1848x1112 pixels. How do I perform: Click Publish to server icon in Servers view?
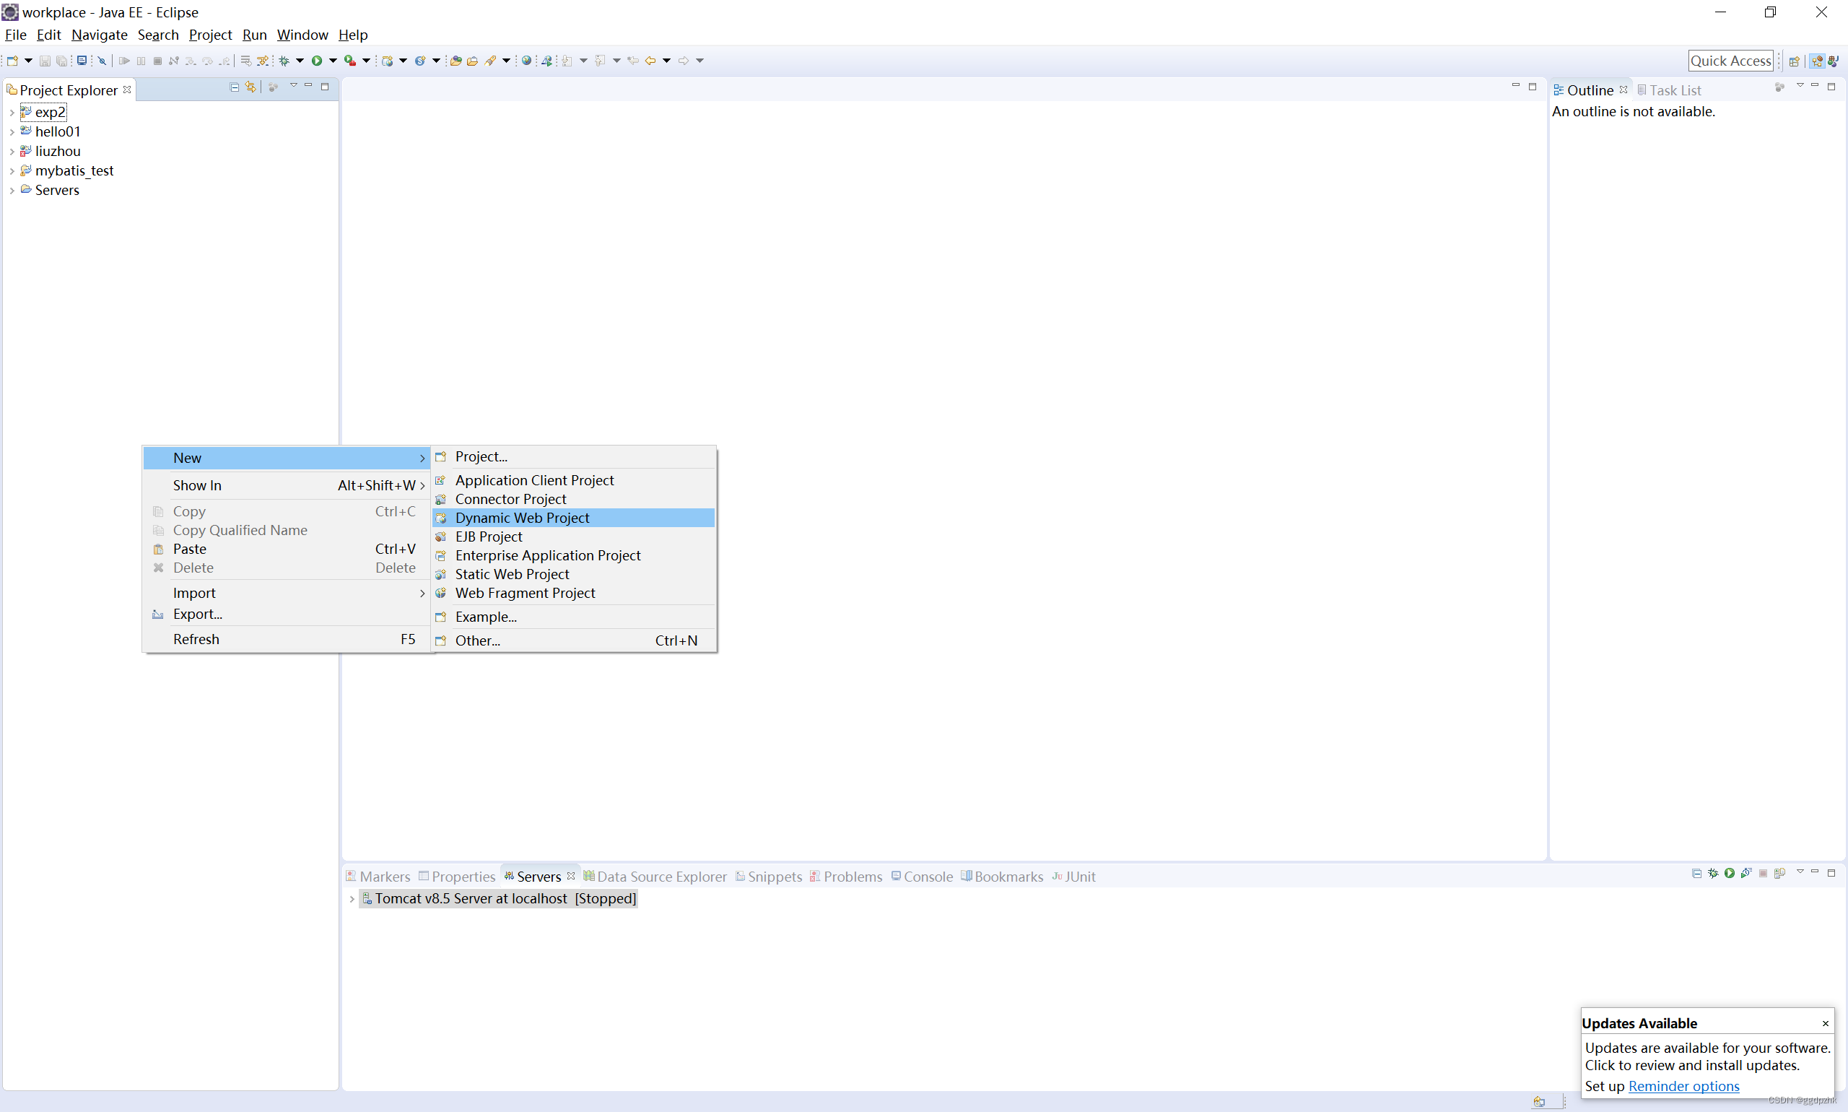(x=1780, y=873)
